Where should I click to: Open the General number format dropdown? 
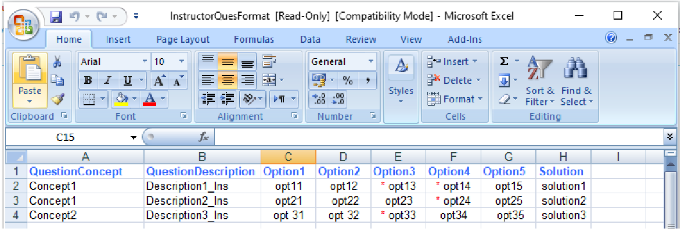pyautogui.click(x=370, y=61)
